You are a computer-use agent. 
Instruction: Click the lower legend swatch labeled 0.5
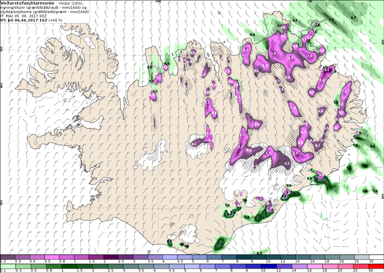(38, 266)
